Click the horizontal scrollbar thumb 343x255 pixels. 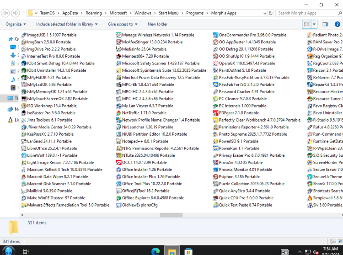171,215
